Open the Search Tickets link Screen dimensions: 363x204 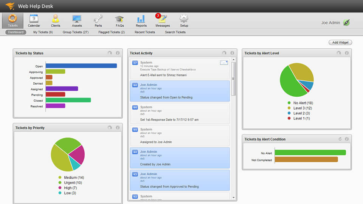click(175, 32)
